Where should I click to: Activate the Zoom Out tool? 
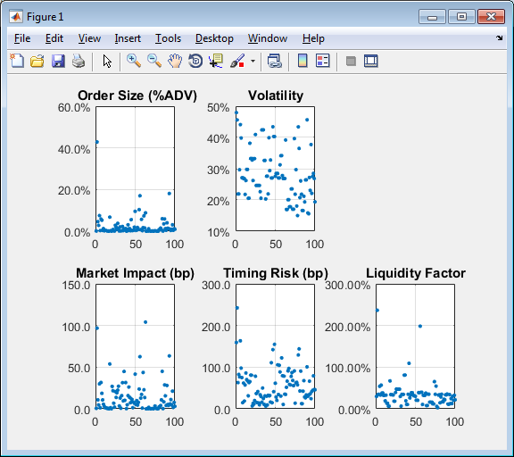coord(154,61)
